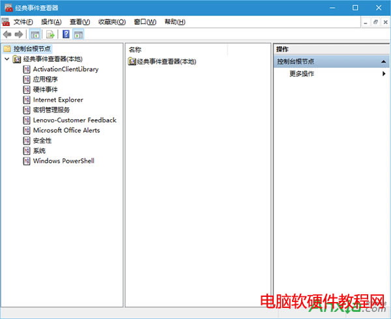Select Microsoft Office Alerts log label

click(66, 130)
